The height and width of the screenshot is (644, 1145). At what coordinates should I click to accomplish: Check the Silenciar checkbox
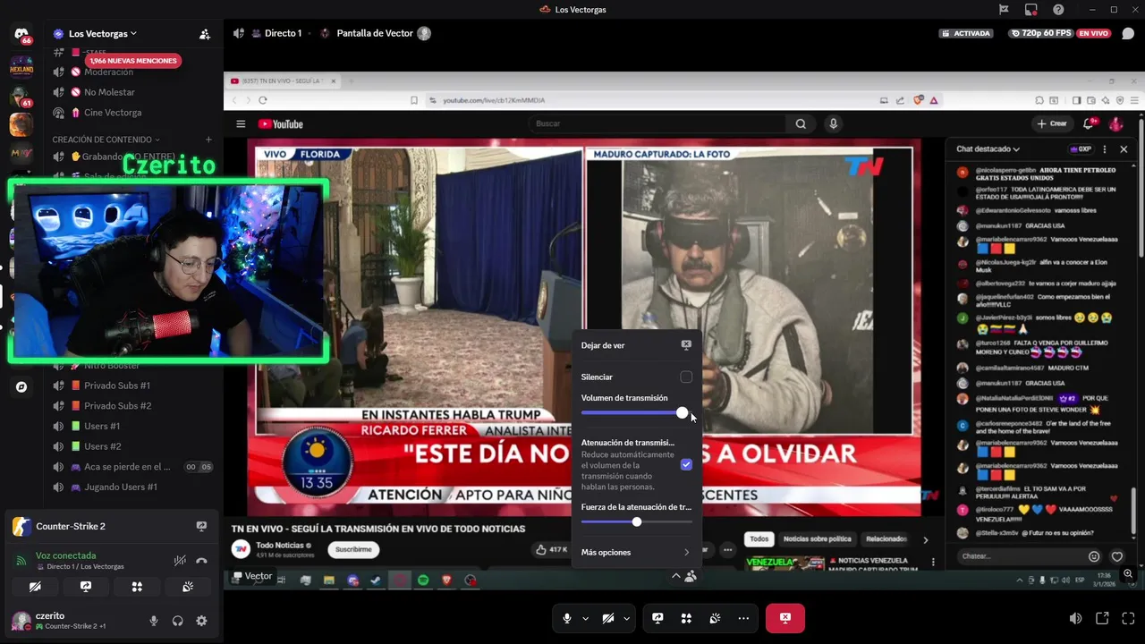tap(686, 377)
